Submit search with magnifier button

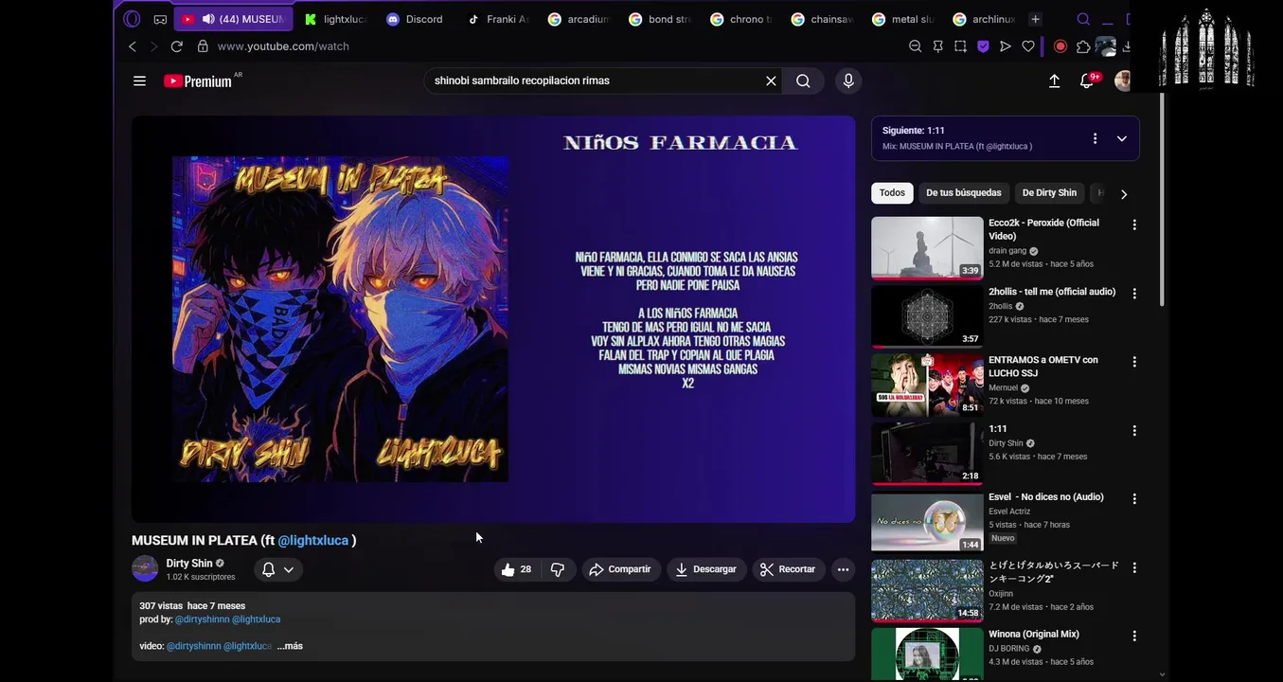tap(803, 81)
